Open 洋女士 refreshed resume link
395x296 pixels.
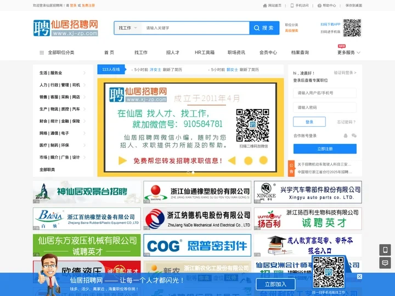(155, 70)
